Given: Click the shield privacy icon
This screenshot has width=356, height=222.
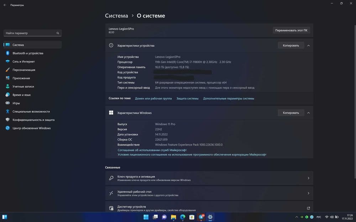Looking at the screenshot, I should (7, 120).
